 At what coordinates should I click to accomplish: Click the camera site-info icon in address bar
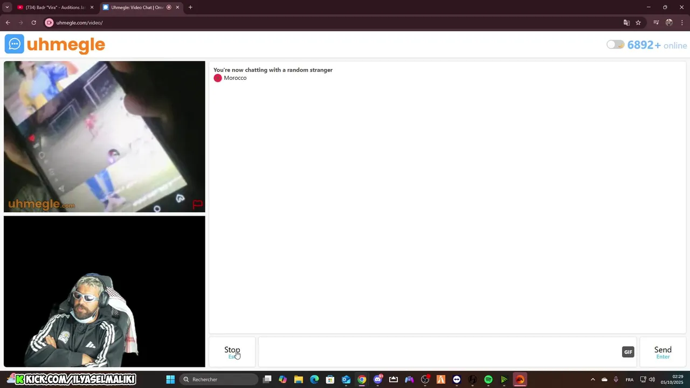(49, 23)
